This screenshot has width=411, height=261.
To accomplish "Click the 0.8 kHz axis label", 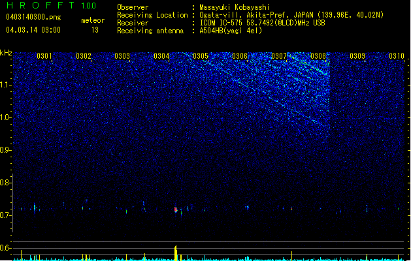I will click(5, 183).
